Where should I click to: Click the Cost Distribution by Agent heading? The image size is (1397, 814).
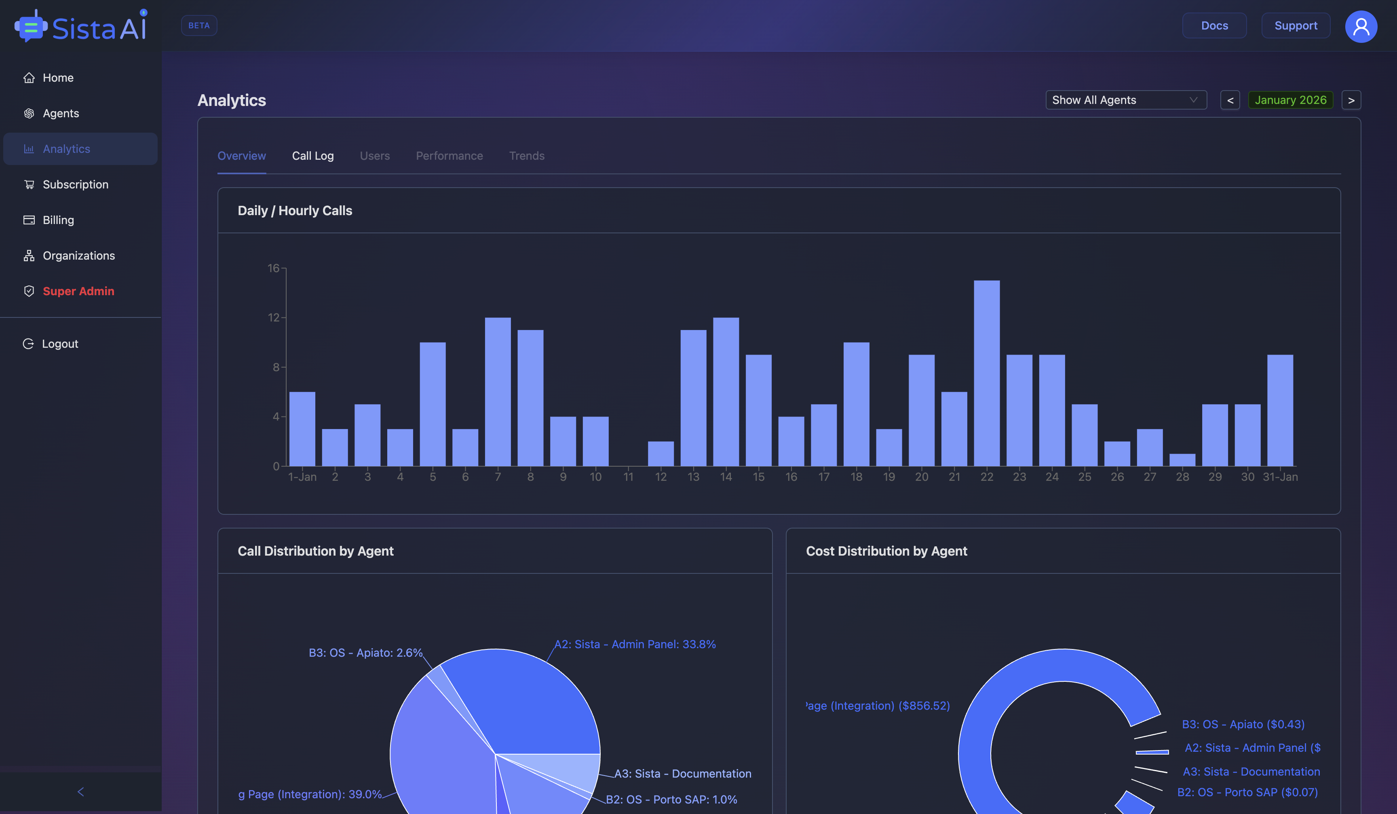pos(886,551)
